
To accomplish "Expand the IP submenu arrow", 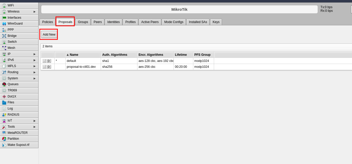I will point(35,54).
